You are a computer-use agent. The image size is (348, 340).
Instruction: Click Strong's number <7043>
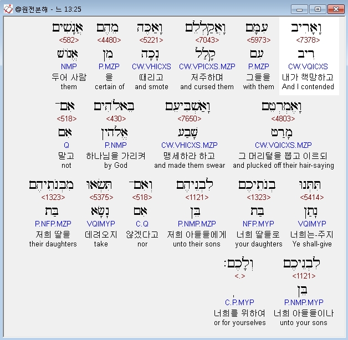tap(207, 40)
